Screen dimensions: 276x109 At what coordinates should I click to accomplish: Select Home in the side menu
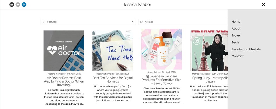(x=236, y=22)
